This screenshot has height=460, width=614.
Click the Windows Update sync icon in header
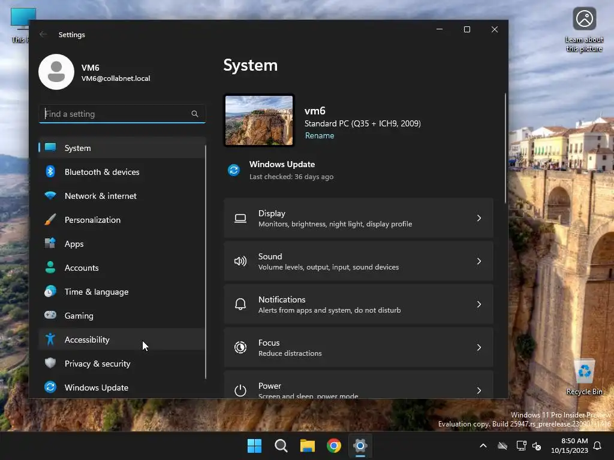(234, 170)
